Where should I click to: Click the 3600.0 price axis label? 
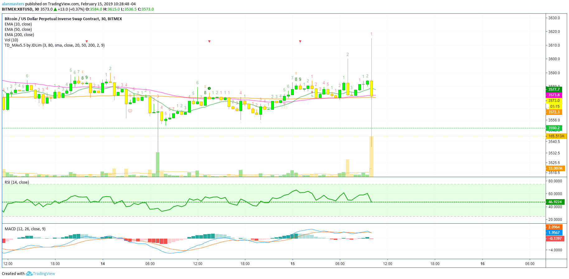(554, 59)
